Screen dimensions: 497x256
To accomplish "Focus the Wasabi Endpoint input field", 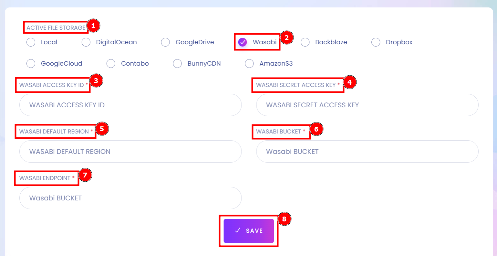I will tap(130, 198).
